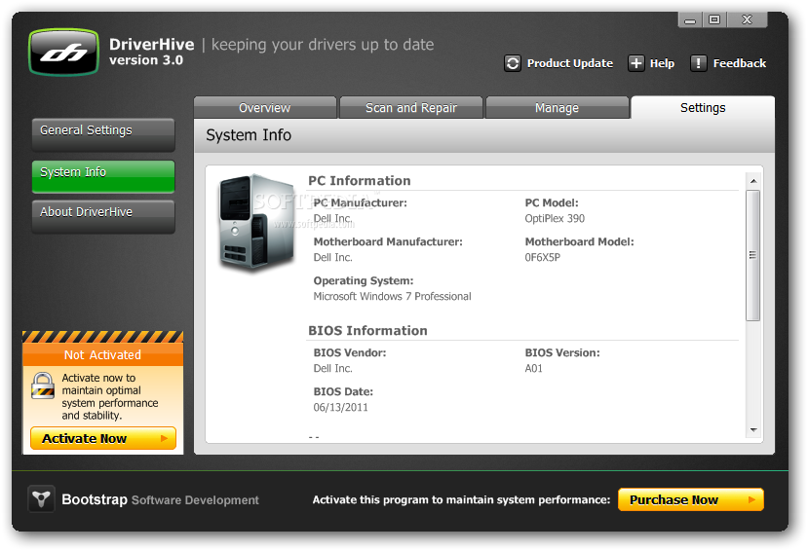808x551 pixels.
Task: Select the Settings tab
Action: (x=703, y=107)
